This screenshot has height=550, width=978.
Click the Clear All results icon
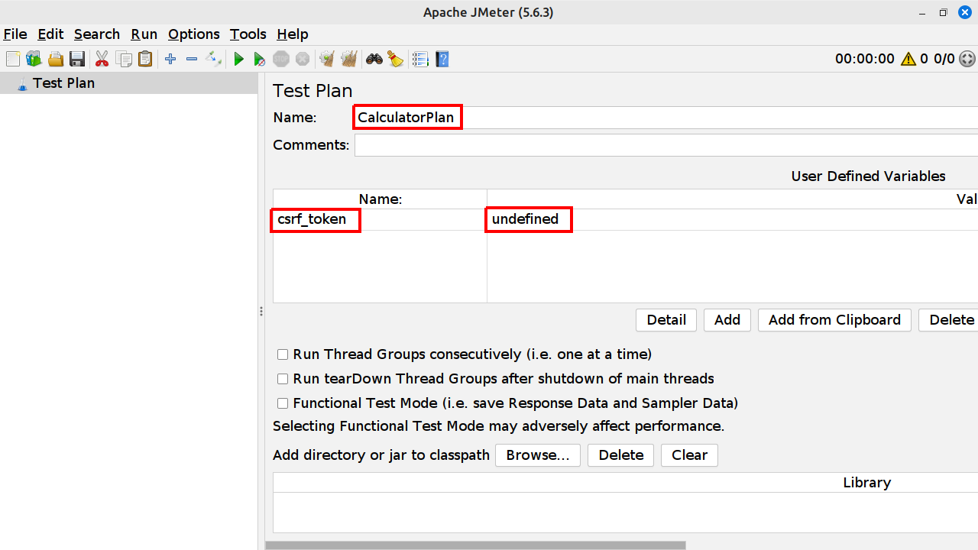tap(349, 59)
